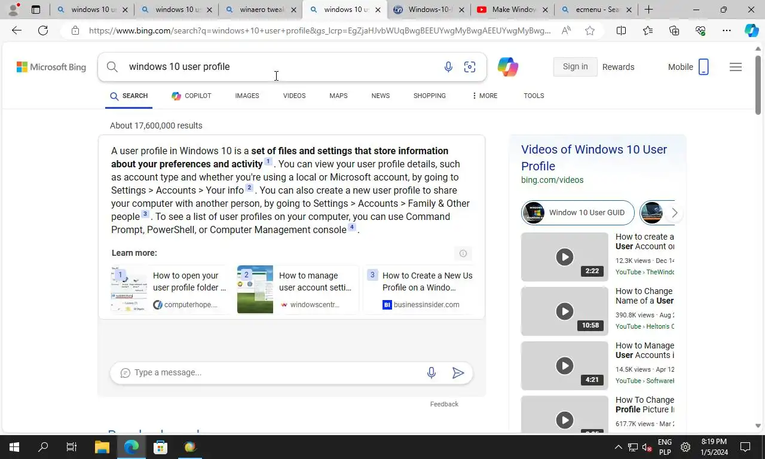The width and height of the screenshot is (765, 459).
Task: Click the Bing search text field
Action: click(281, 67)
